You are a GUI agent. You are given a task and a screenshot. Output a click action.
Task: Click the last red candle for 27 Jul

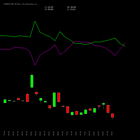point(113,115)
